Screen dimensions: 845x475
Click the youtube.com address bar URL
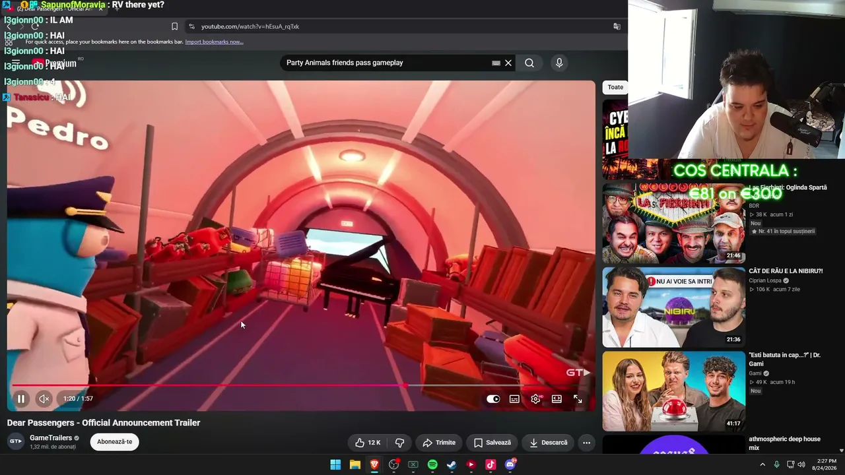tap(250, 26)
